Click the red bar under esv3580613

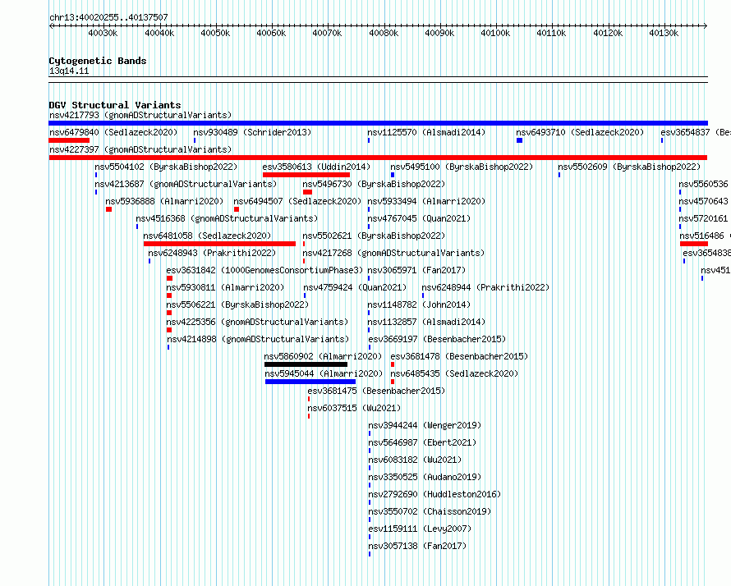pyautogui.click(x=306, y=175)
